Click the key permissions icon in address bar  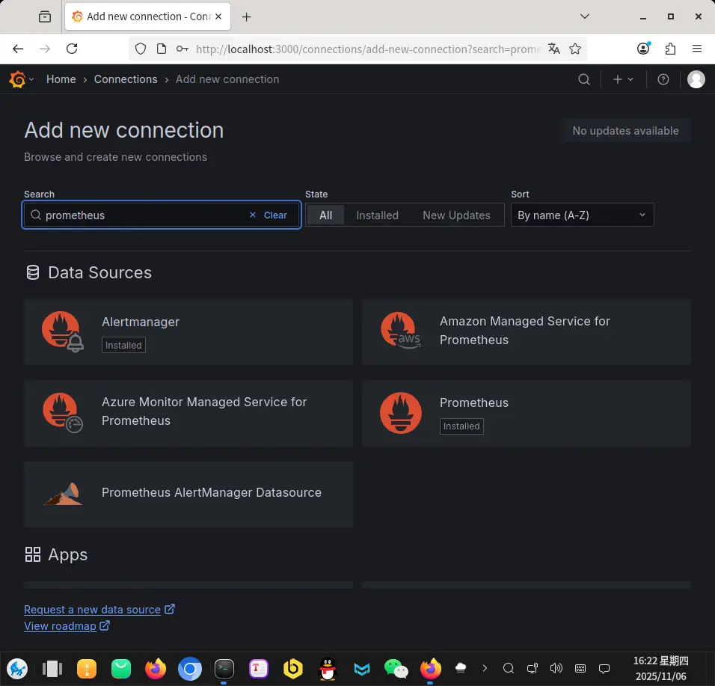(182, 49)
